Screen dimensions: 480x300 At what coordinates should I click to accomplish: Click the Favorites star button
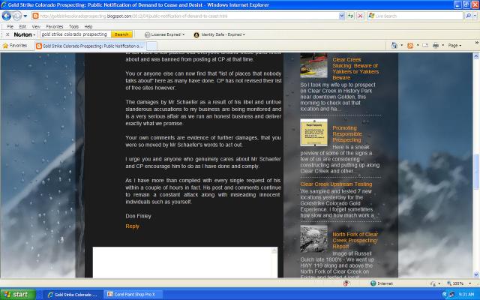(x=15, y=46)
